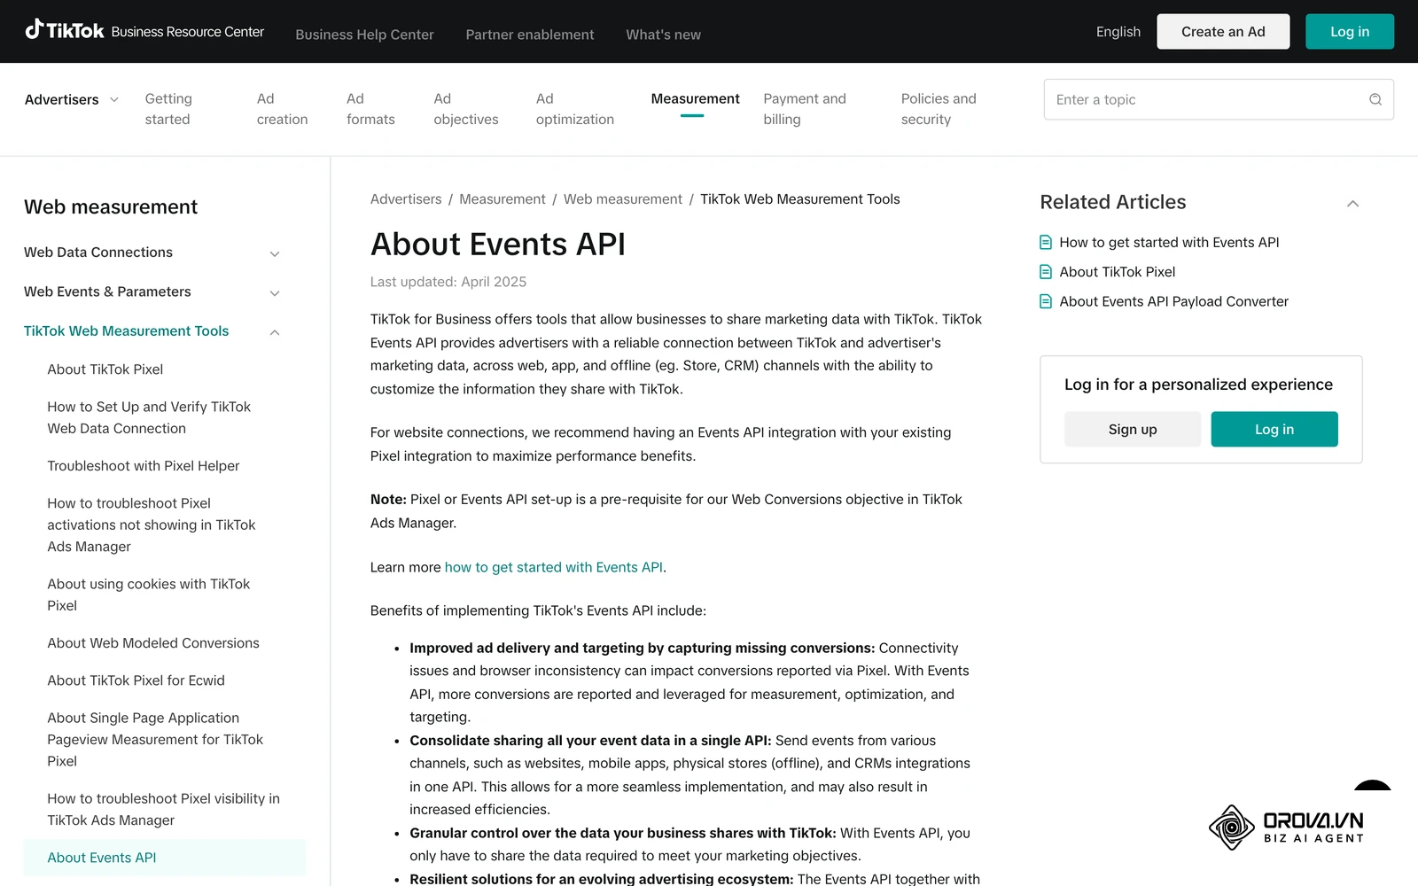The width and height of the screenshot is (1418, 886).
Task: Select the Measurement tab
Action: click(x=695, y=99)
